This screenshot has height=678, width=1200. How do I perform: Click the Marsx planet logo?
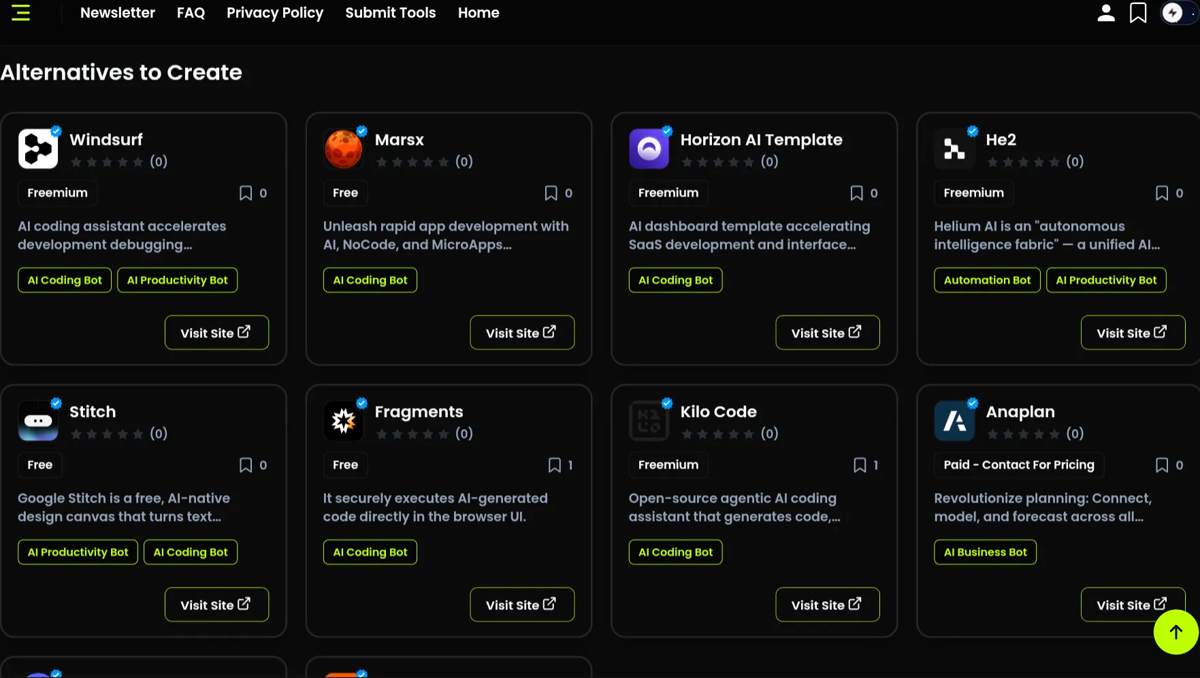click(x=344, y=148)
